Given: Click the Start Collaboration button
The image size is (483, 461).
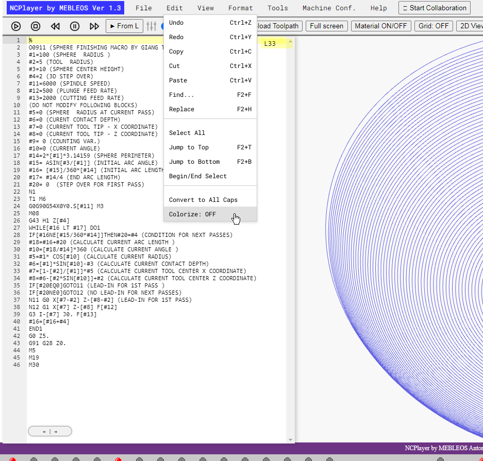Looking at the screenshot, I should coord(435,8).
